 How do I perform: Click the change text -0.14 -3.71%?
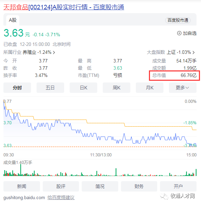(x=46, y=35)
